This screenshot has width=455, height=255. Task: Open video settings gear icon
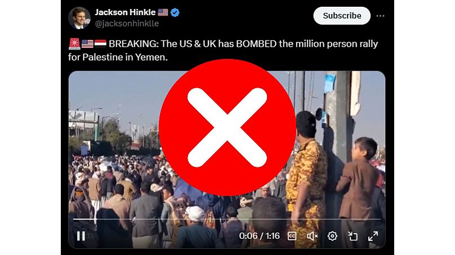(332, 236)
